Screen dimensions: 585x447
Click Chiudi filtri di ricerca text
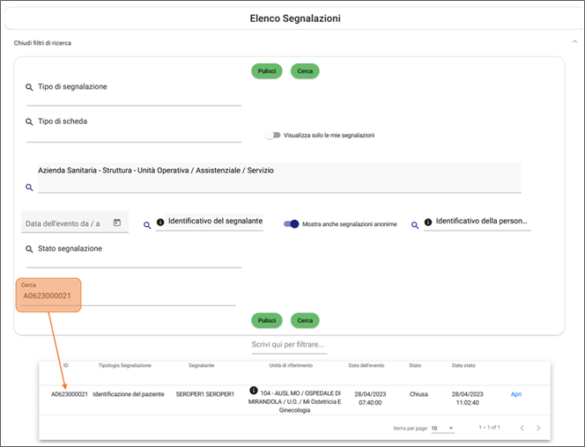click(42, 42)
